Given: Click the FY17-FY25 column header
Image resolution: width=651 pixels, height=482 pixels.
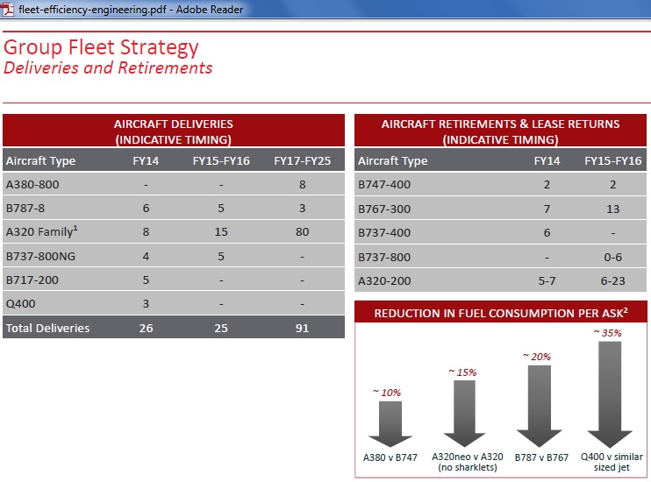Looking at the screenshot, I should coord(302,161).
